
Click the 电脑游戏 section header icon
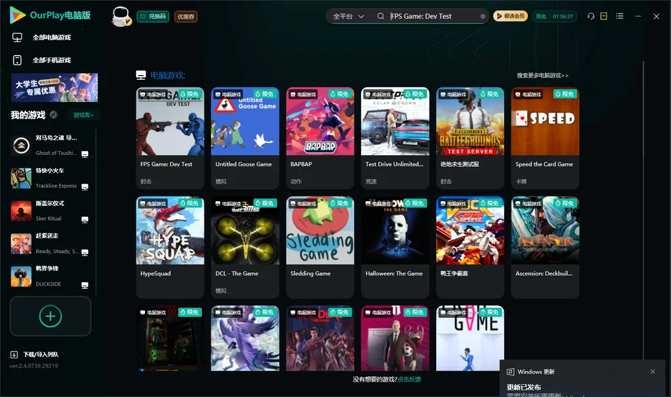click(x=141, y=75)
